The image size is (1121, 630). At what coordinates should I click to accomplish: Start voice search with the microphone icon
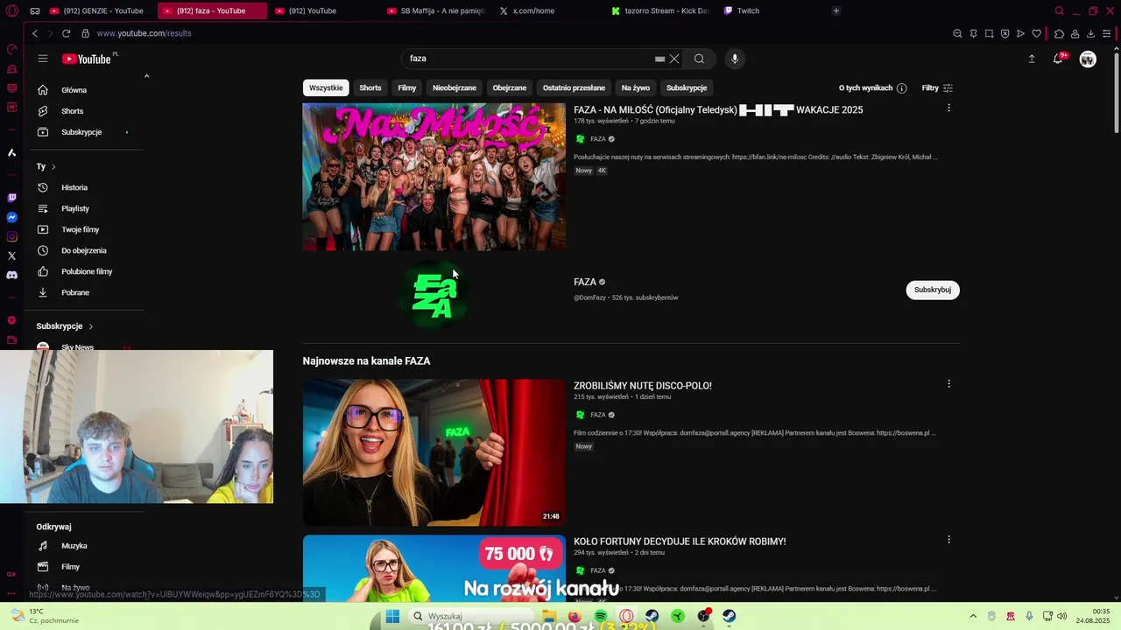point(735,59)
